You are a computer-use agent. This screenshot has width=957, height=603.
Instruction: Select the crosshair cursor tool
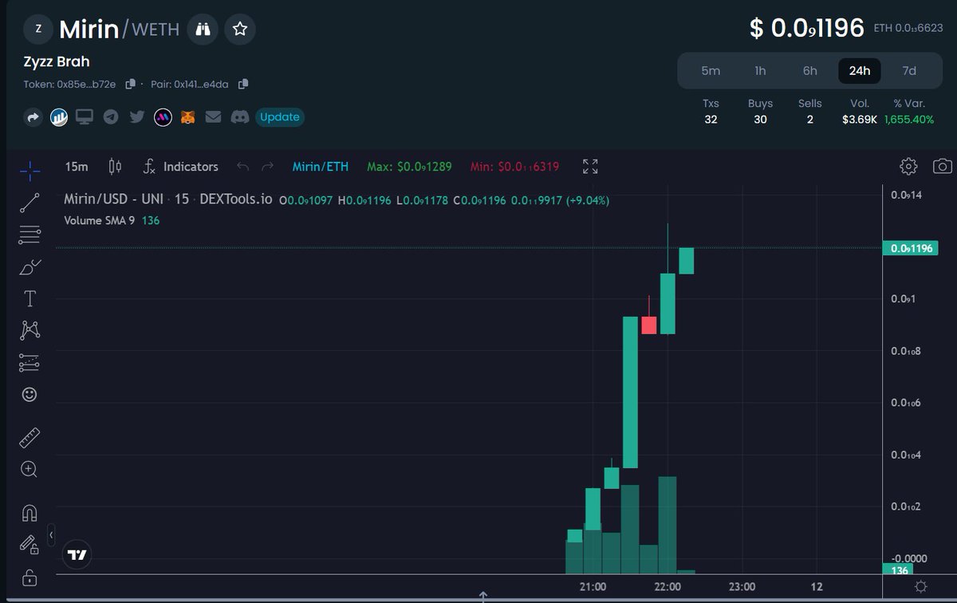[x=30, y=169]
